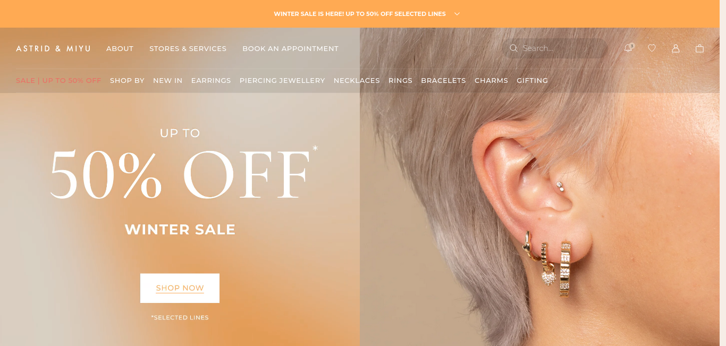The width and height of the screenshot is (726, 346).
Task: Expand the Shop By menu
Action: pos(127,80)
